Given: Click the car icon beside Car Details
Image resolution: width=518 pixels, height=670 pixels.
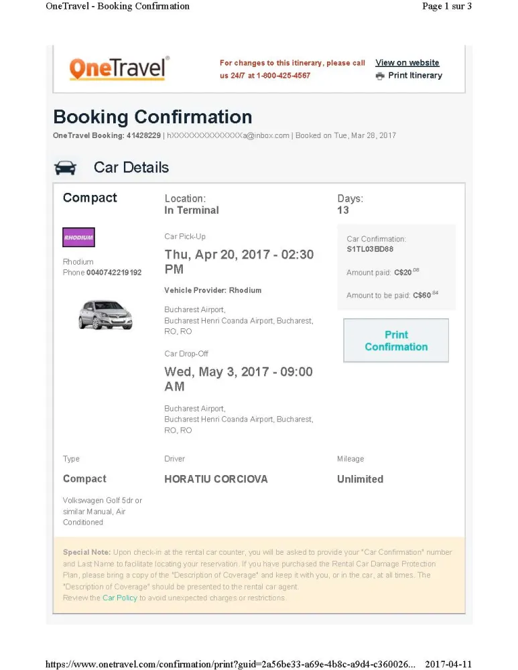Looking at the screenshot, I should click(x=65, y=167).
